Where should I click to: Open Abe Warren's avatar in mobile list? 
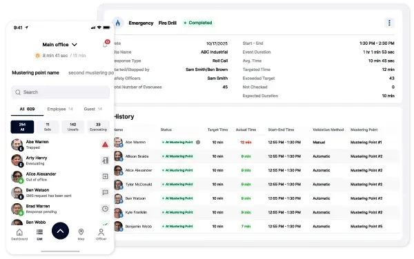(x=17, y=145)
